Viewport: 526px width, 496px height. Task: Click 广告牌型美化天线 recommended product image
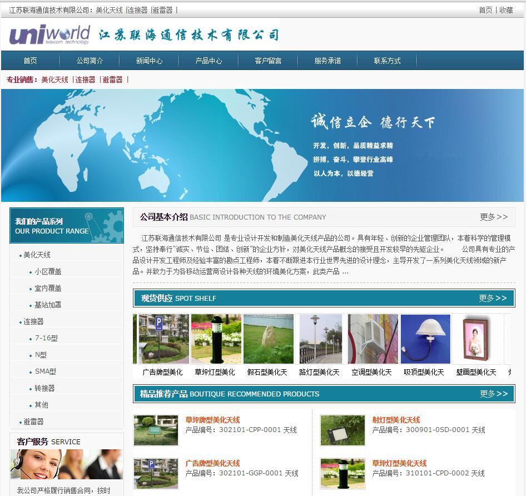click(x=156, y=474)
